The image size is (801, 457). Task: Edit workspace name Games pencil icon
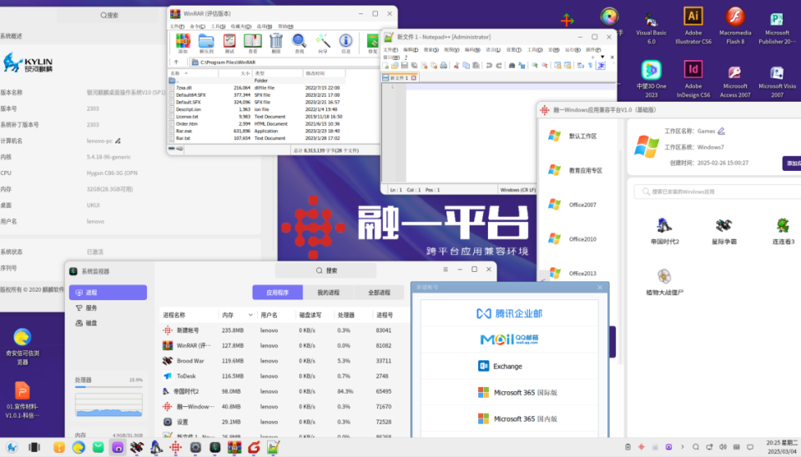721,131
